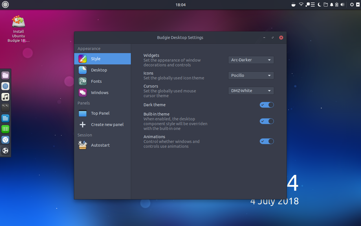The height and width of the screenshot is (226, 361).
Task: Toggle the Built-in theme switch
Action: click(x=267, y=121)
